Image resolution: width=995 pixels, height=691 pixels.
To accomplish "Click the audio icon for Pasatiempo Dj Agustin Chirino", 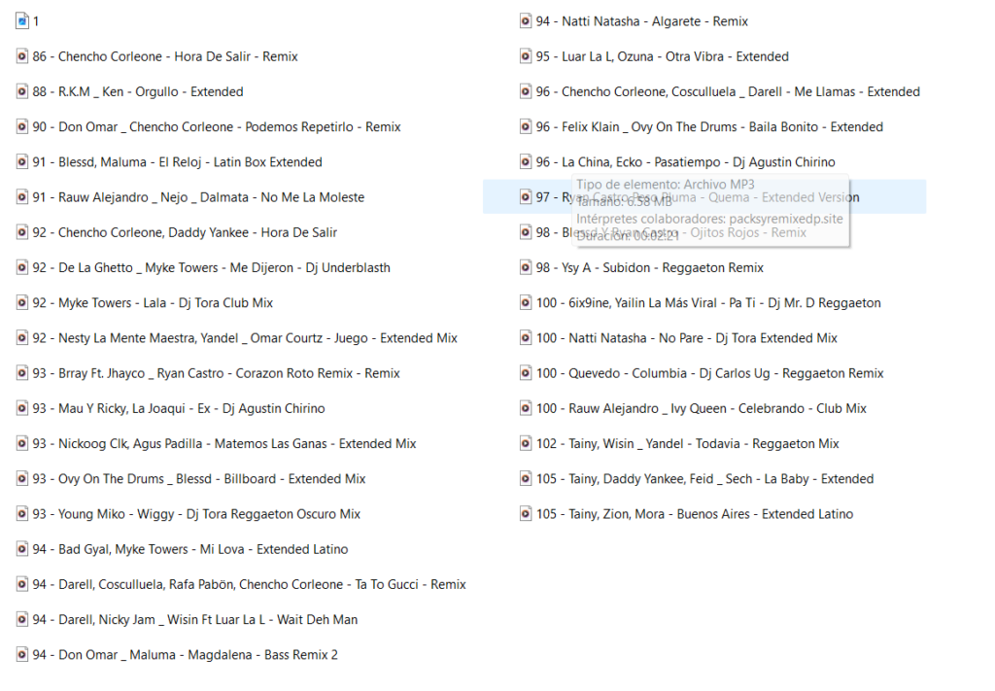I will (x=526, y=161).
